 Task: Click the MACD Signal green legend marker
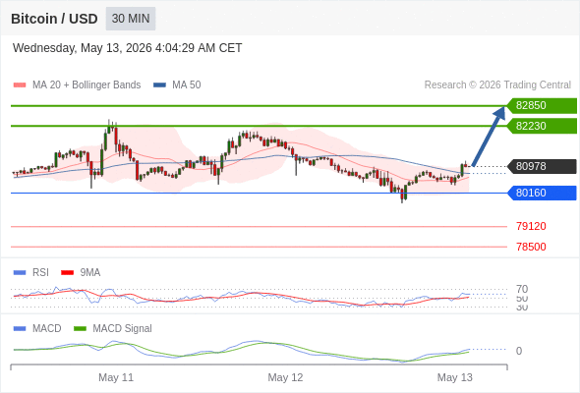pyautogui.click(x=80, y=329)
